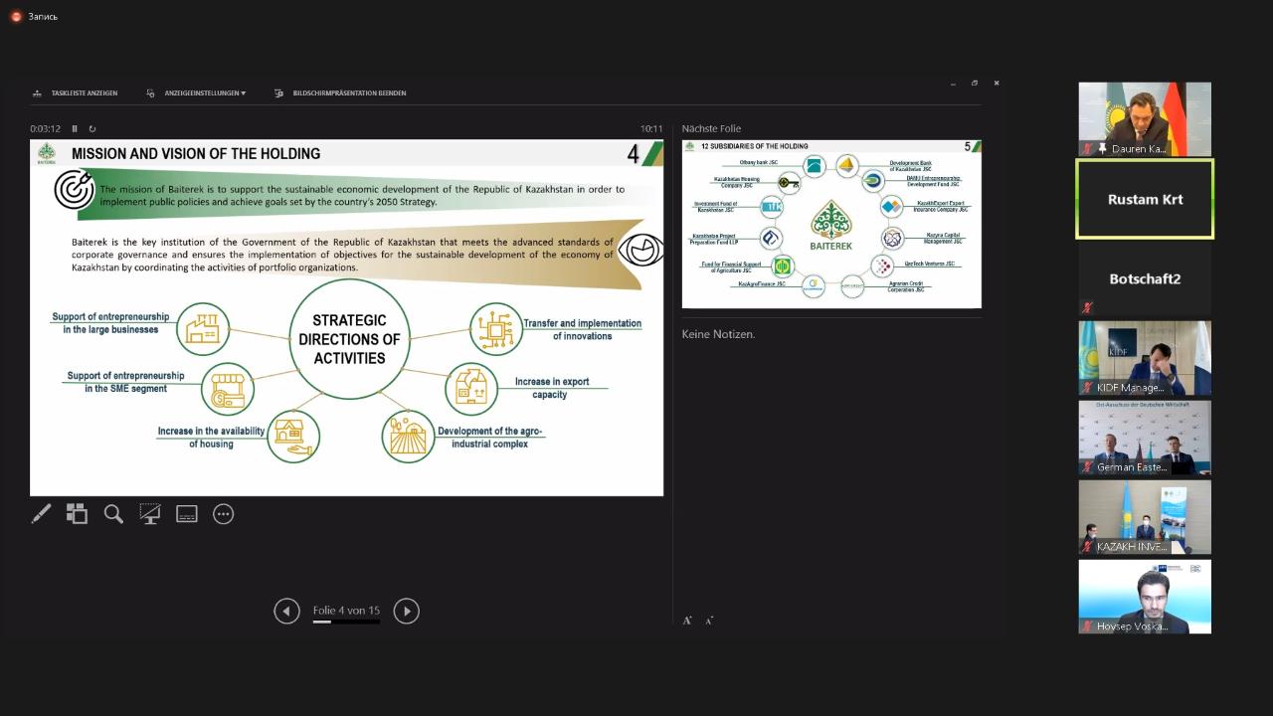Select the KAZAKH INVE... participant video
The height and width of the screenshot is (716, 1273).
click(1145, 517)
